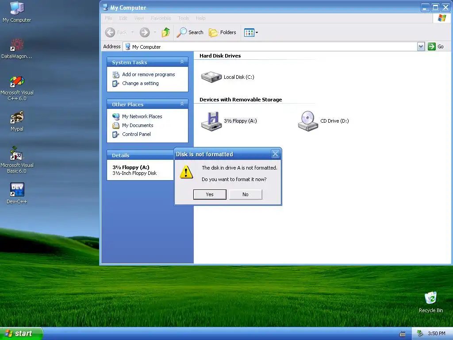Launch the Mypal browser shortcut
This screenshot has width=453, height=340.
coord(17,121)
